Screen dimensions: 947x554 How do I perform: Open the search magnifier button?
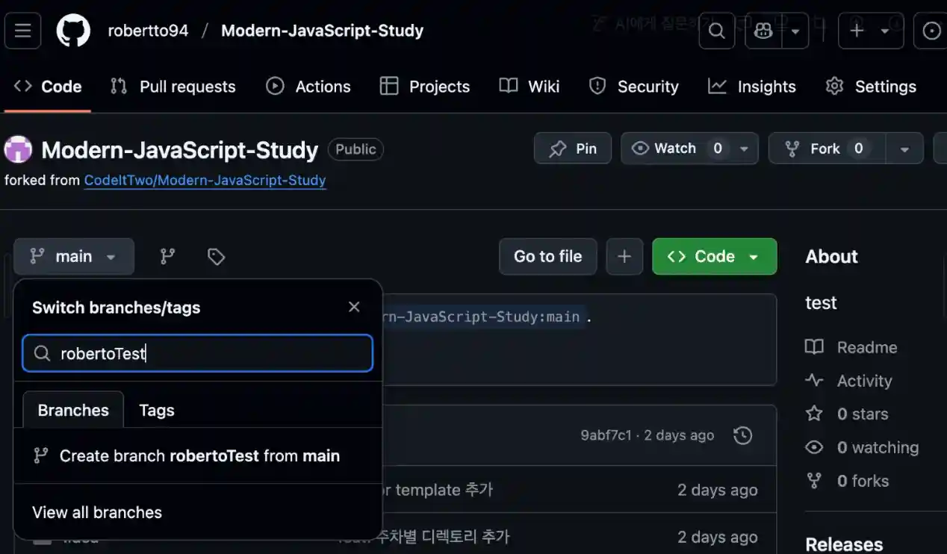717,31
